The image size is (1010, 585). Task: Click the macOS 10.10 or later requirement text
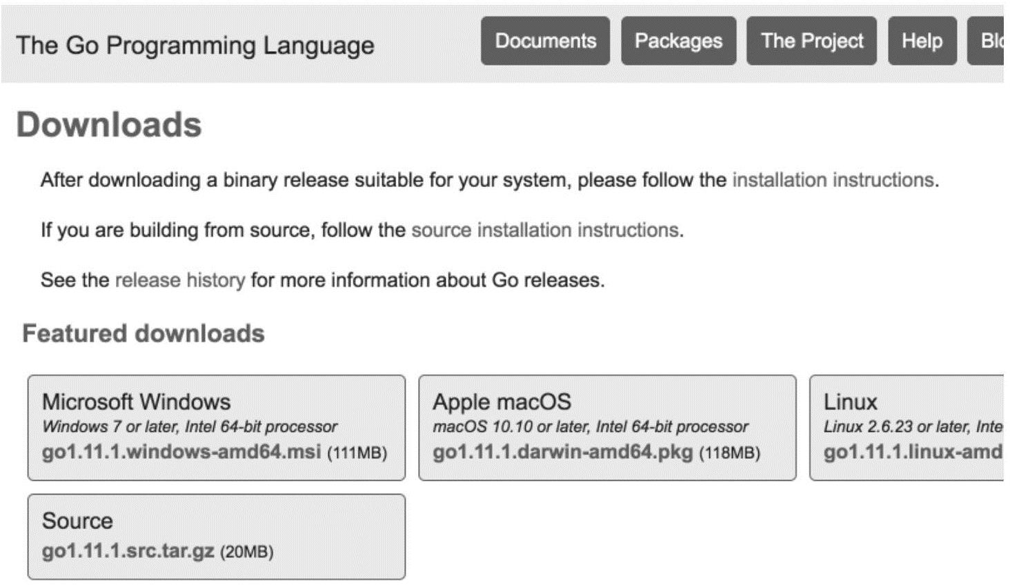(x=590, y=427)
